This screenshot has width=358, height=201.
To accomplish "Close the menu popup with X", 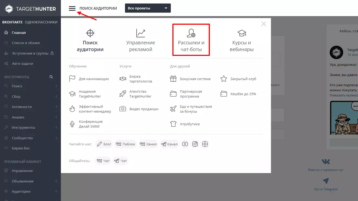I will [x=263, y=24].
